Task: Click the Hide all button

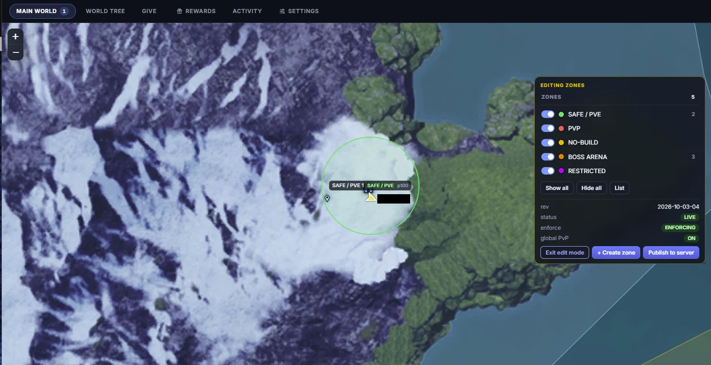Action: coord(591,188)
